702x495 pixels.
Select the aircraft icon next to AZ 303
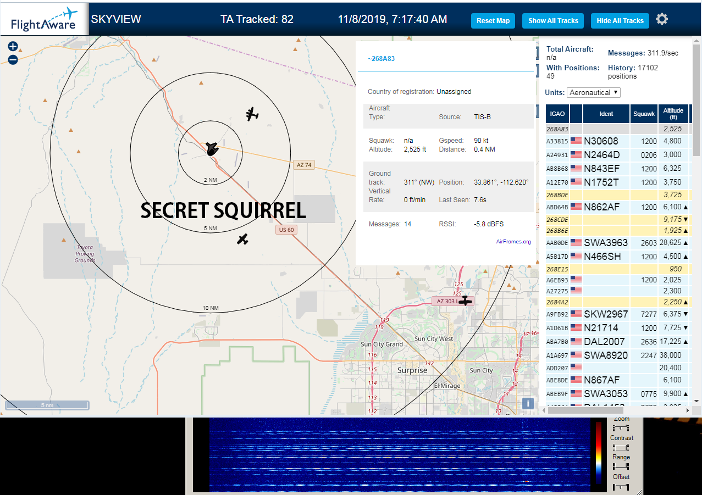pos(466,301)
